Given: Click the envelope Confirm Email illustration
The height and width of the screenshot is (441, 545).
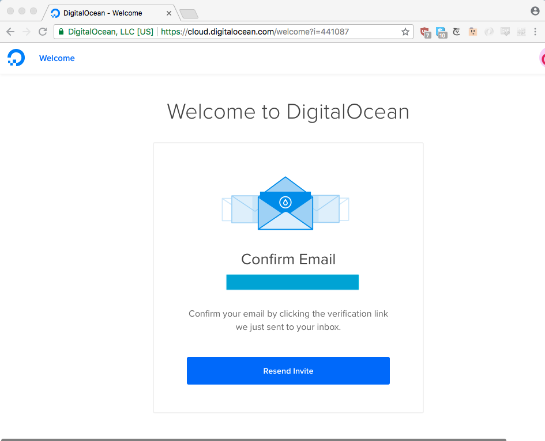Looking at the screenshot, I should [x=285, y=203].
